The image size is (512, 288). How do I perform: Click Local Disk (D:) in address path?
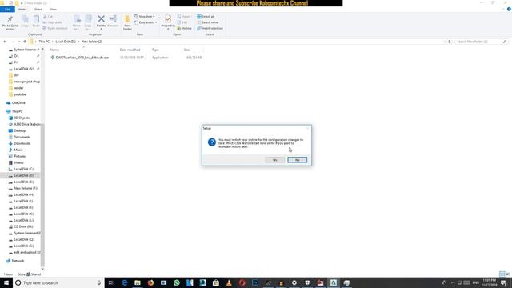pyautogui.click(x=66, y=42)
